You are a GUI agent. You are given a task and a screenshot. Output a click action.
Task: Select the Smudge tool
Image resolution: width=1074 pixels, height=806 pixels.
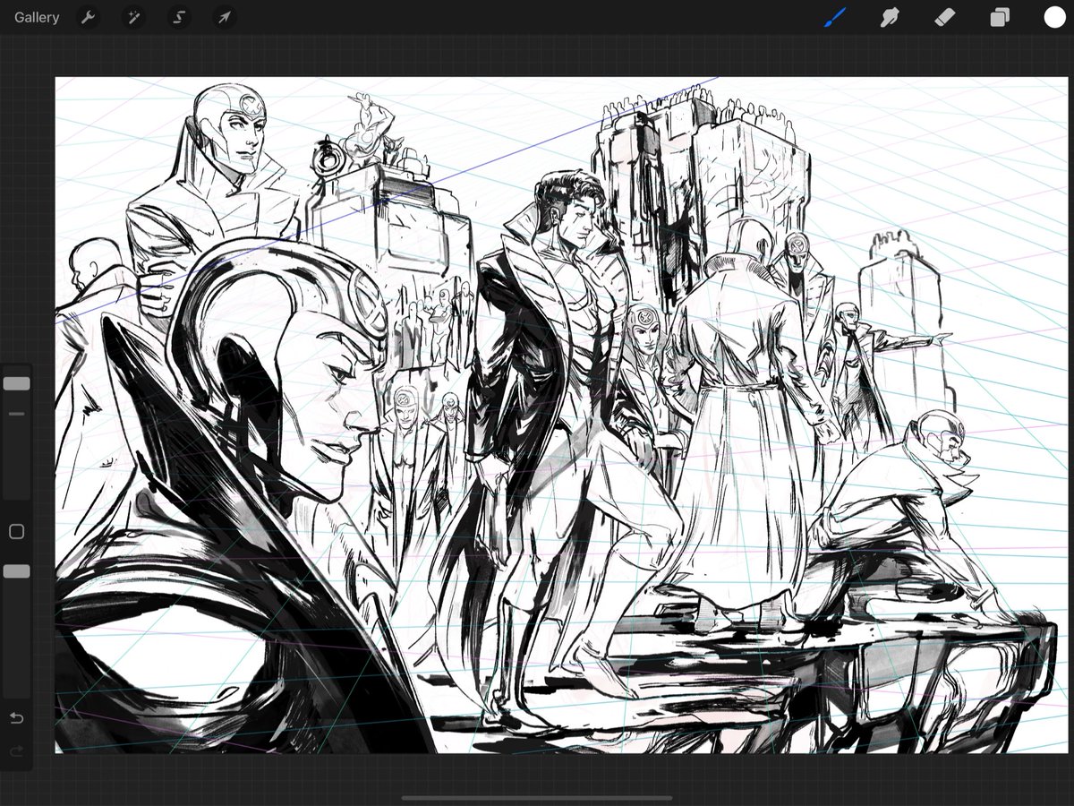tap(890, 17)
